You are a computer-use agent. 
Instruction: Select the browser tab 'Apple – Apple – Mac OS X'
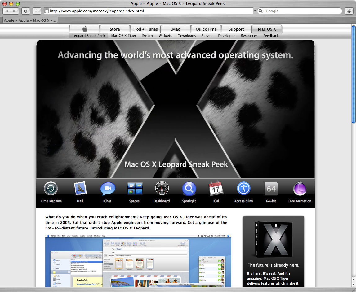[30, 20]
